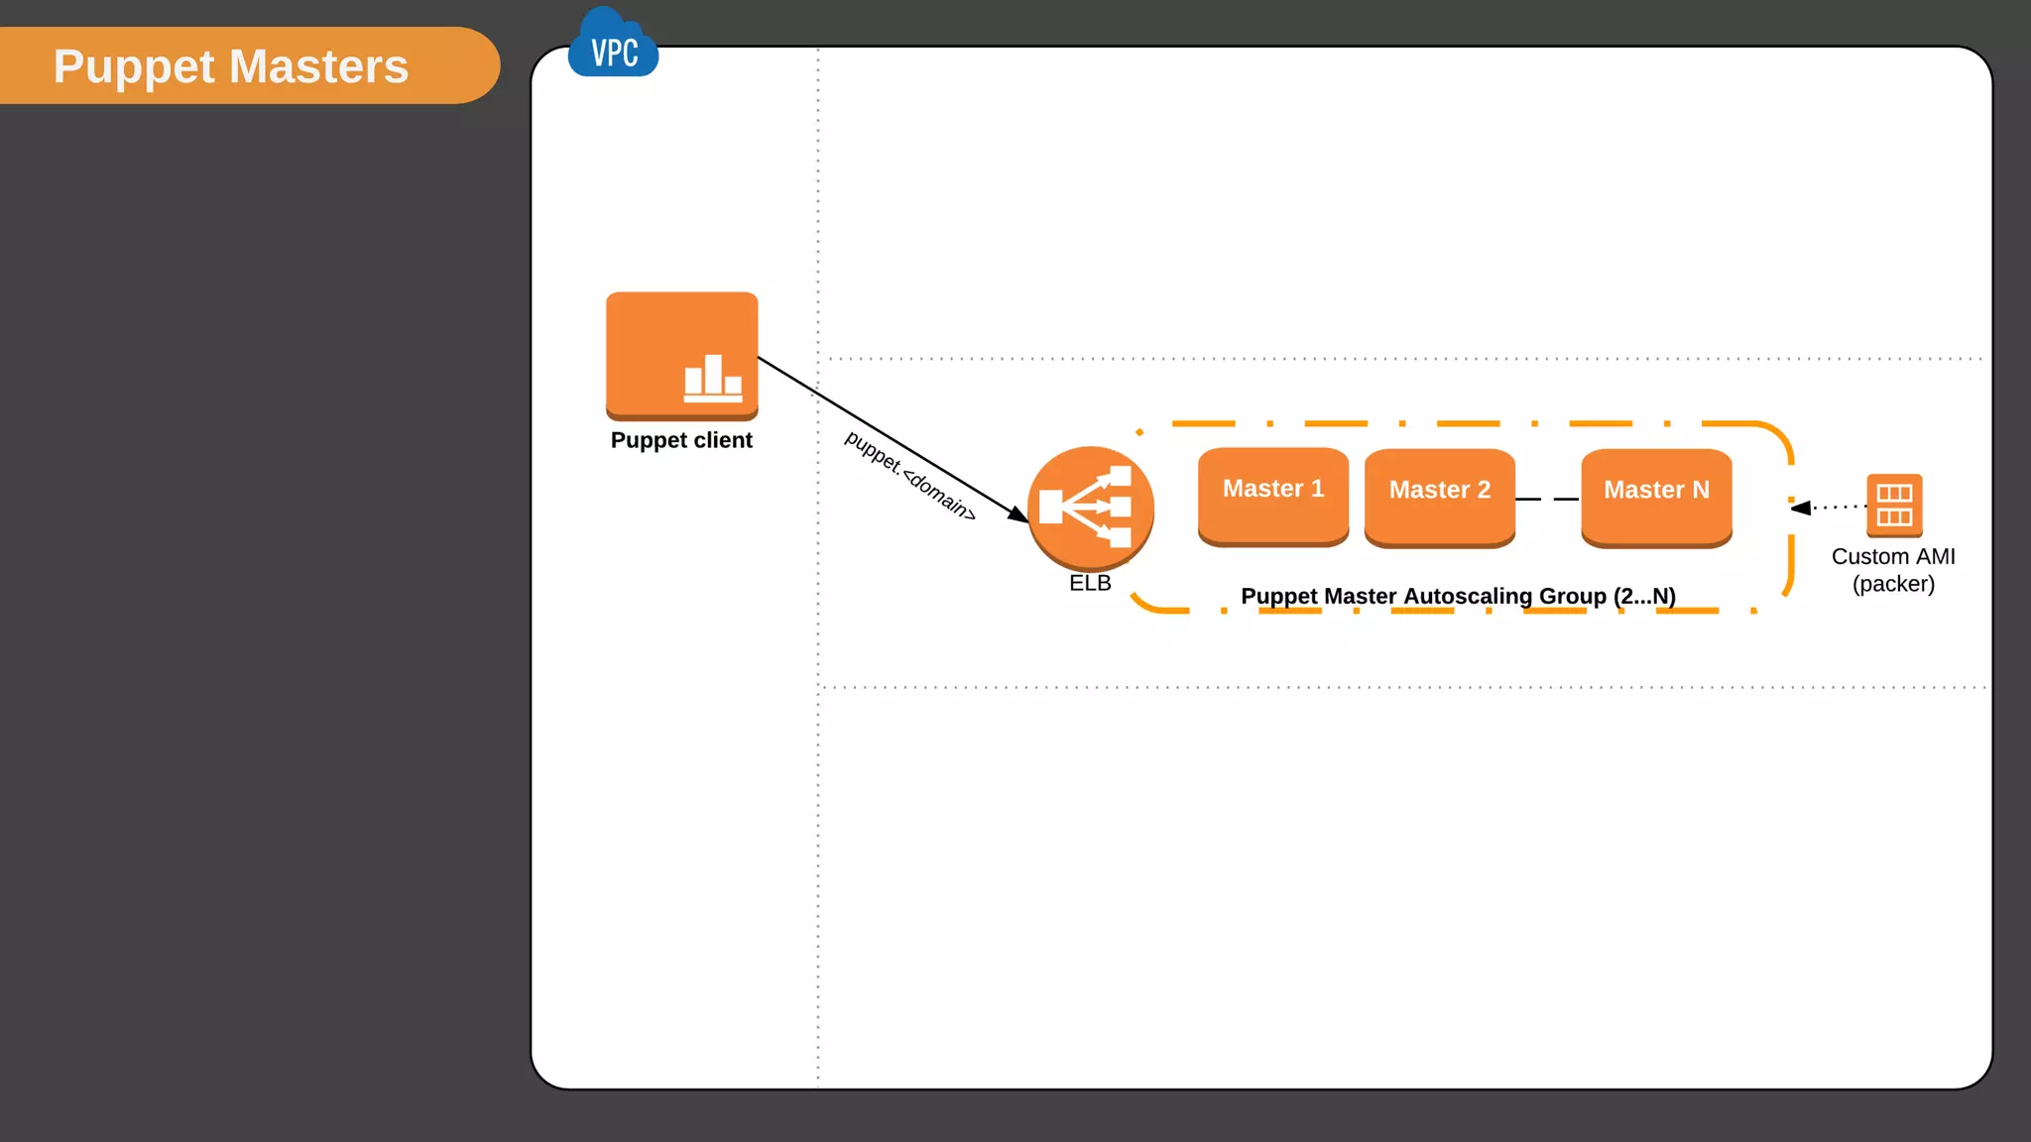The image size is (2031, 1142).
Task: Click the dotted arrowhead from Custom AMI
Action: [x=1801, y=508]
